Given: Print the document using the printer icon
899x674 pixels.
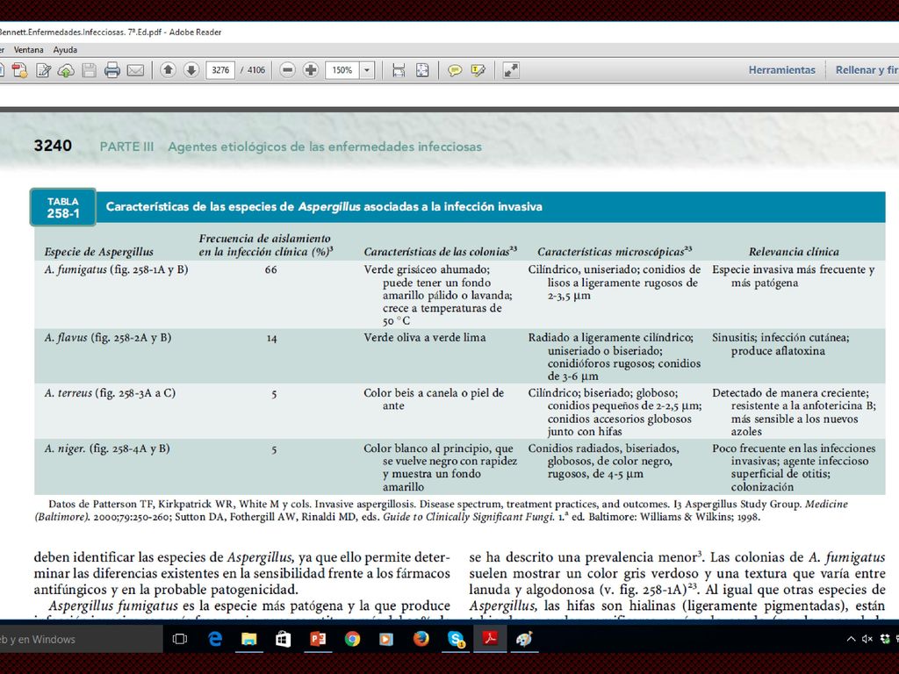Looking at the screenshot, I should coord(112,70).
